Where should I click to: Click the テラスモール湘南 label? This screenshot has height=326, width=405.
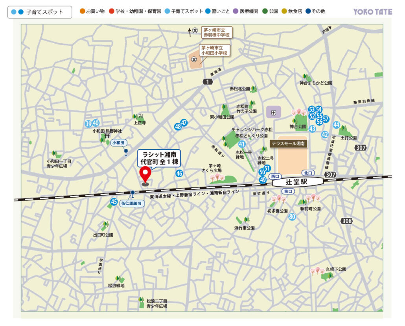pos(288,144)
